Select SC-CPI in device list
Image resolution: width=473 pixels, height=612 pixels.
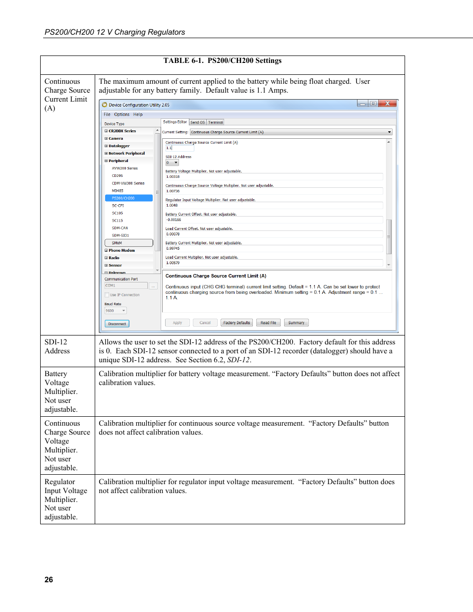click(x=118, y=206)
